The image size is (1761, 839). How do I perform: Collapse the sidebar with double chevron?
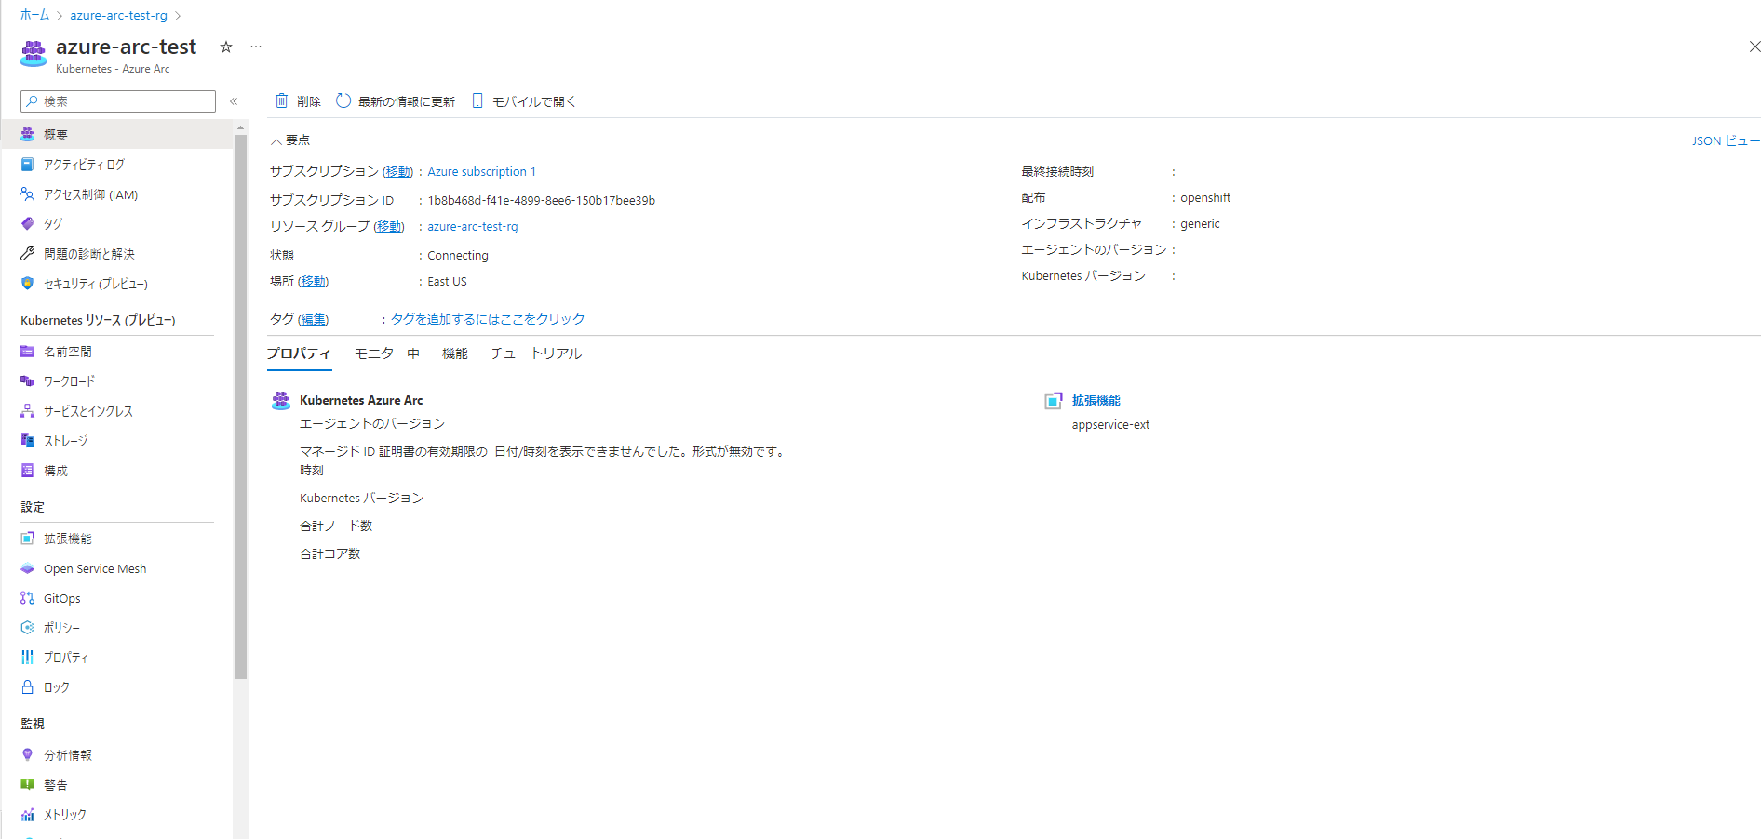234,101
